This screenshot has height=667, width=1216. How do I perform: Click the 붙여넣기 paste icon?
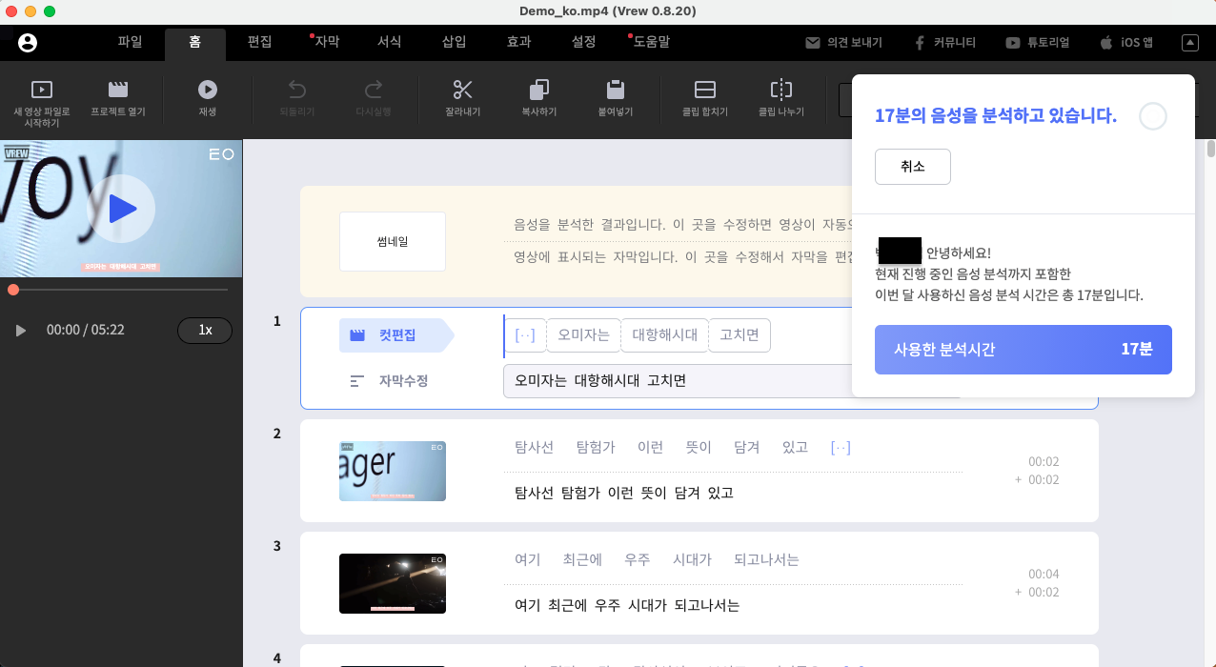pyautogui.click(x=616, y=90)
